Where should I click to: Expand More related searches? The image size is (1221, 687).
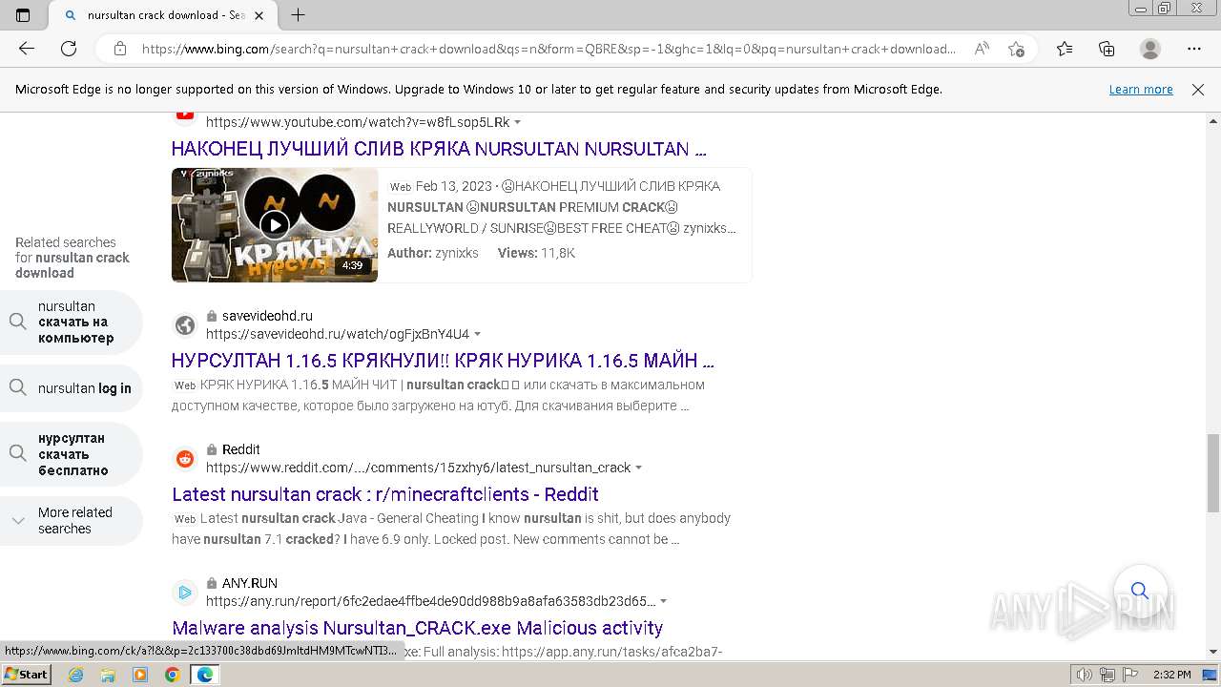tap(72, 520)
